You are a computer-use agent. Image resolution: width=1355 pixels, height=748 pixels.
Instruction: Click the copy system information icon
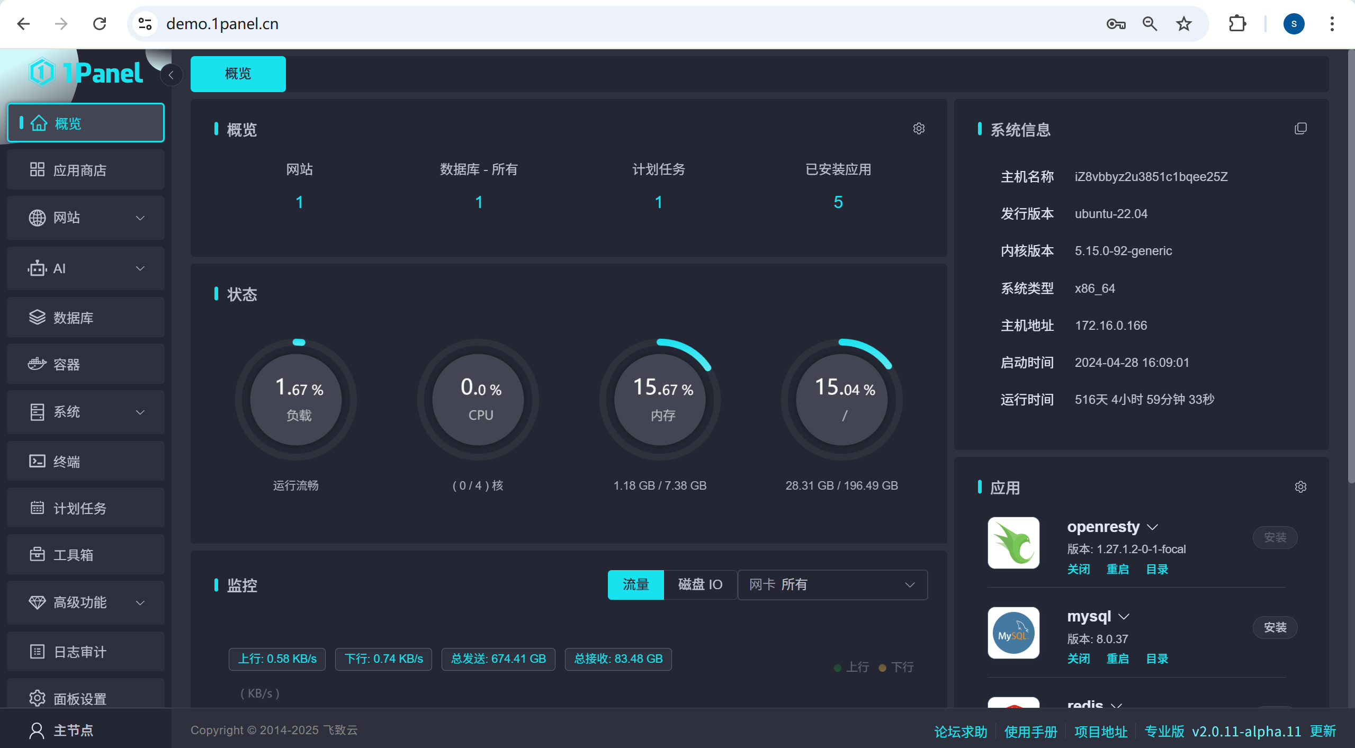tap(1300, 129)
